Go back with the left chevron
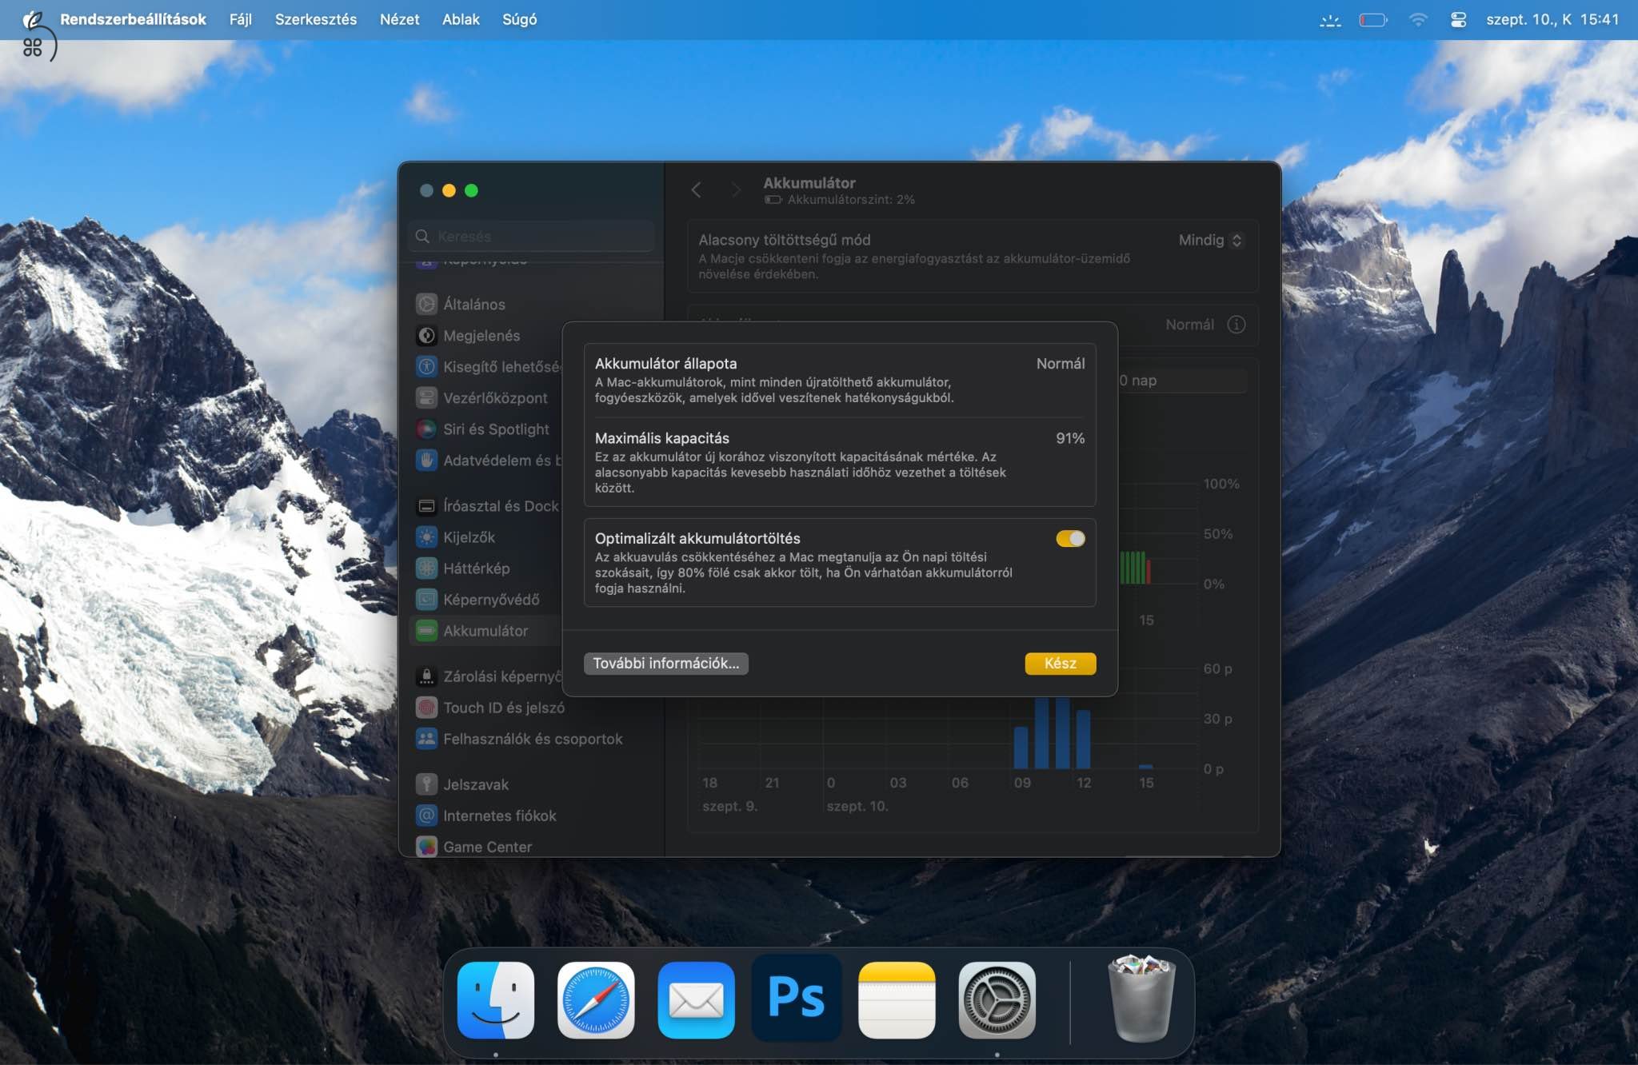 (x=696, y=189)
